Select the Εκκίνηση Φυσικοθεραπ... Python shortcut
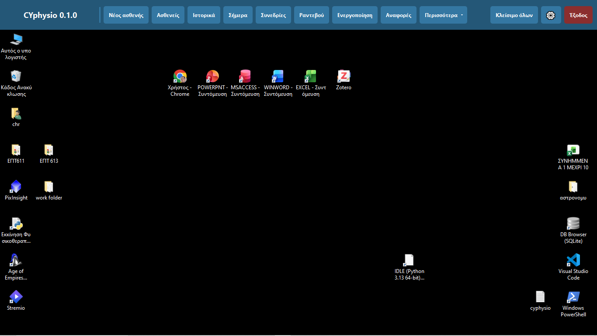The width and height of the screenshot is (597, 336). (16, 224)
